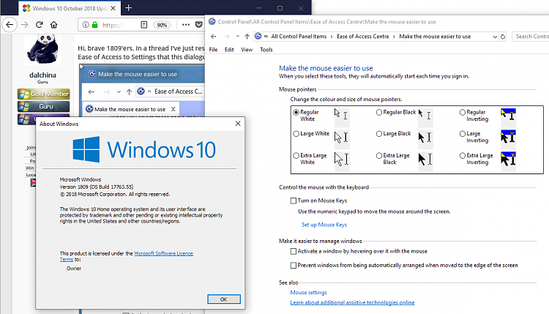Click the dalchina panda avatar
Viewport: 549px width, 314px height.
pos(42,49)
